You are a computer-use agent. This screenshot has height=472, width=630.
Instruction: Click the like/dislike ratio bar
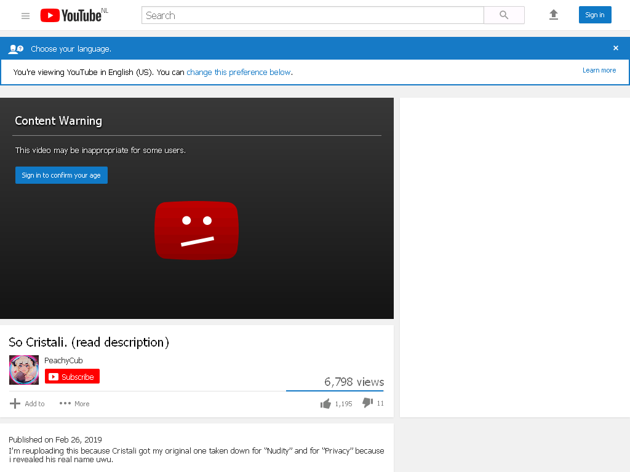(x=335, y=390)
